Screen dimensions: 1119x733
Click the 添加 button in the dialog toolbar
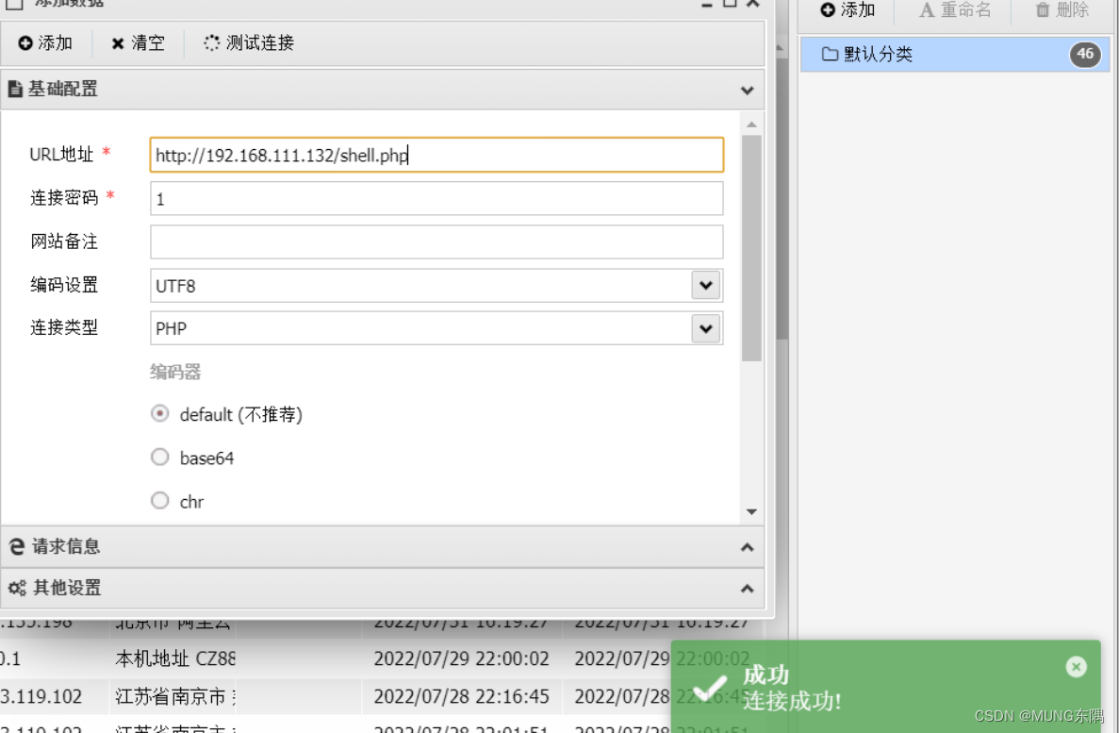point(45,42)
